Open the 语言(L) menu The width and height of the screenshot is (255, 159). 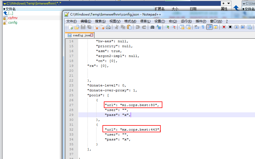[x=145, y=21]
